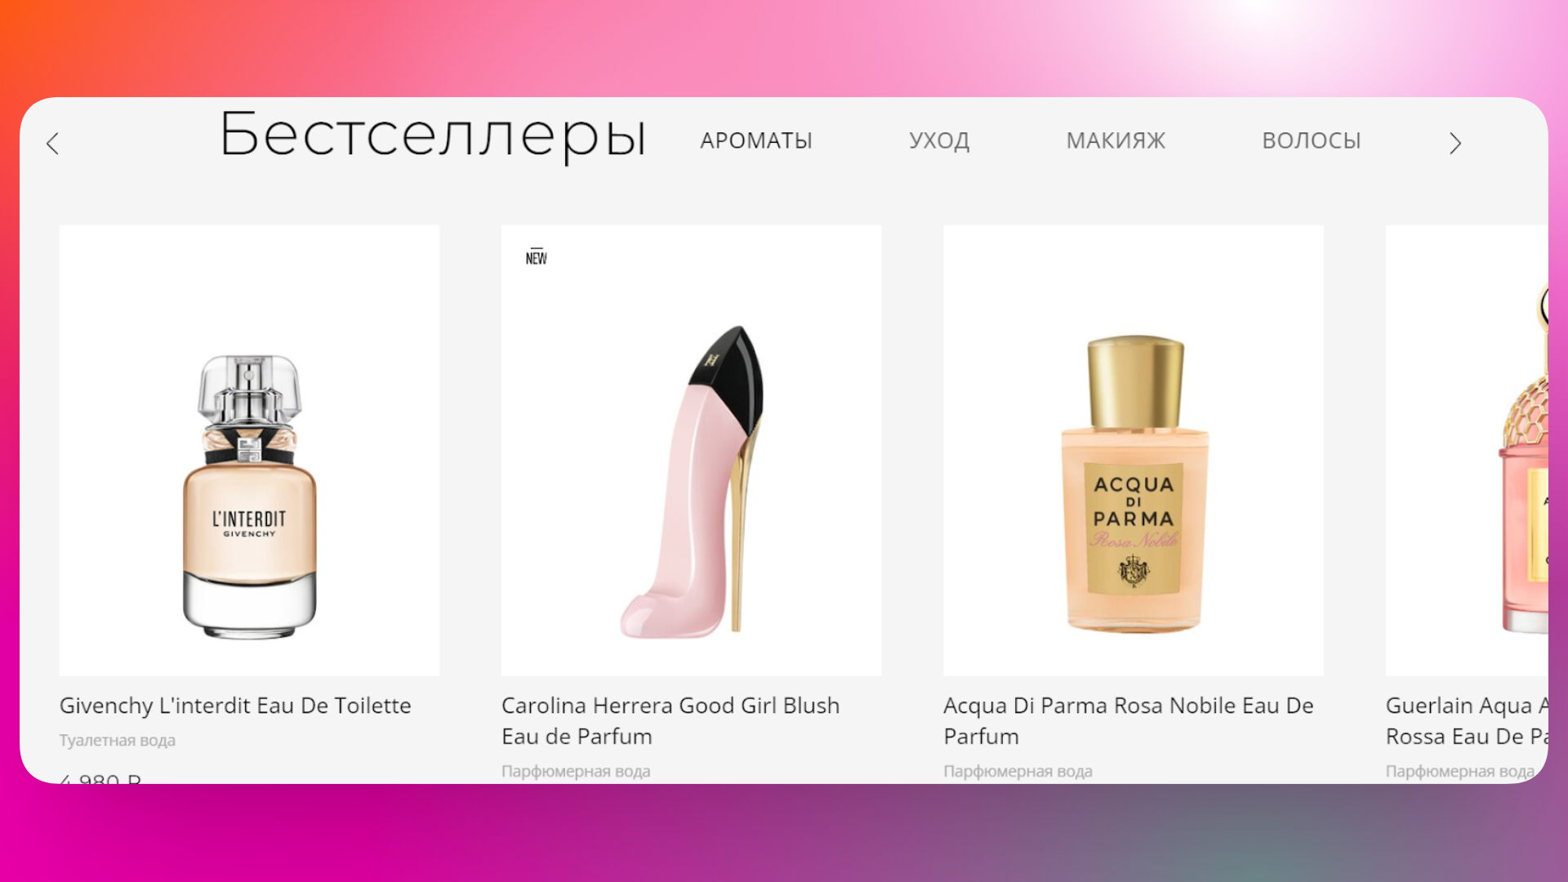The image size is (1568, 882).
Task: Click the left carousel arrow
Action: click(x=53, y=144)
